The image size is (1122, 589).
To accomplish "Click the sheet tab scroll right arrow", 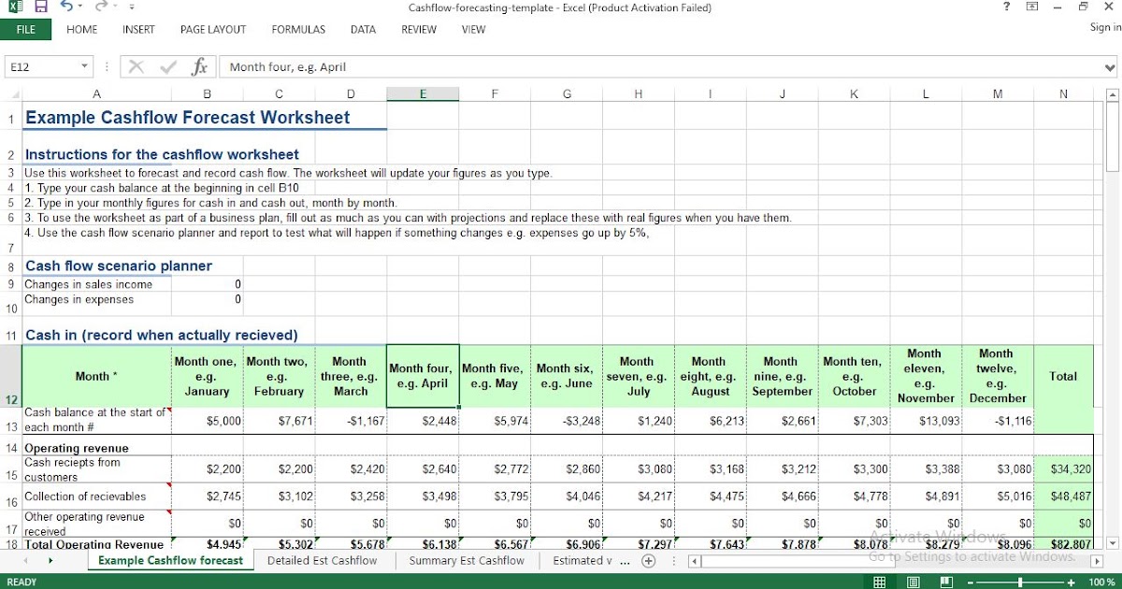I will click(50, 561).
